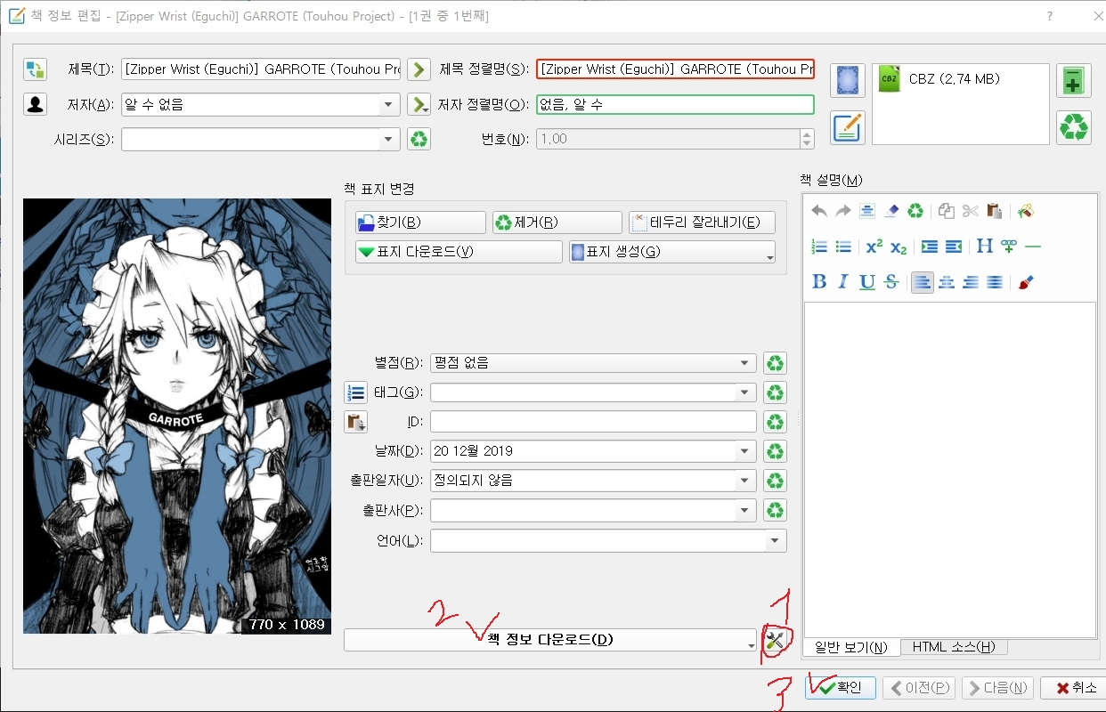Viewport: 1106px width, 712px height.
Task: Apply superscript formatting
Action: click(x=874, y=247)
